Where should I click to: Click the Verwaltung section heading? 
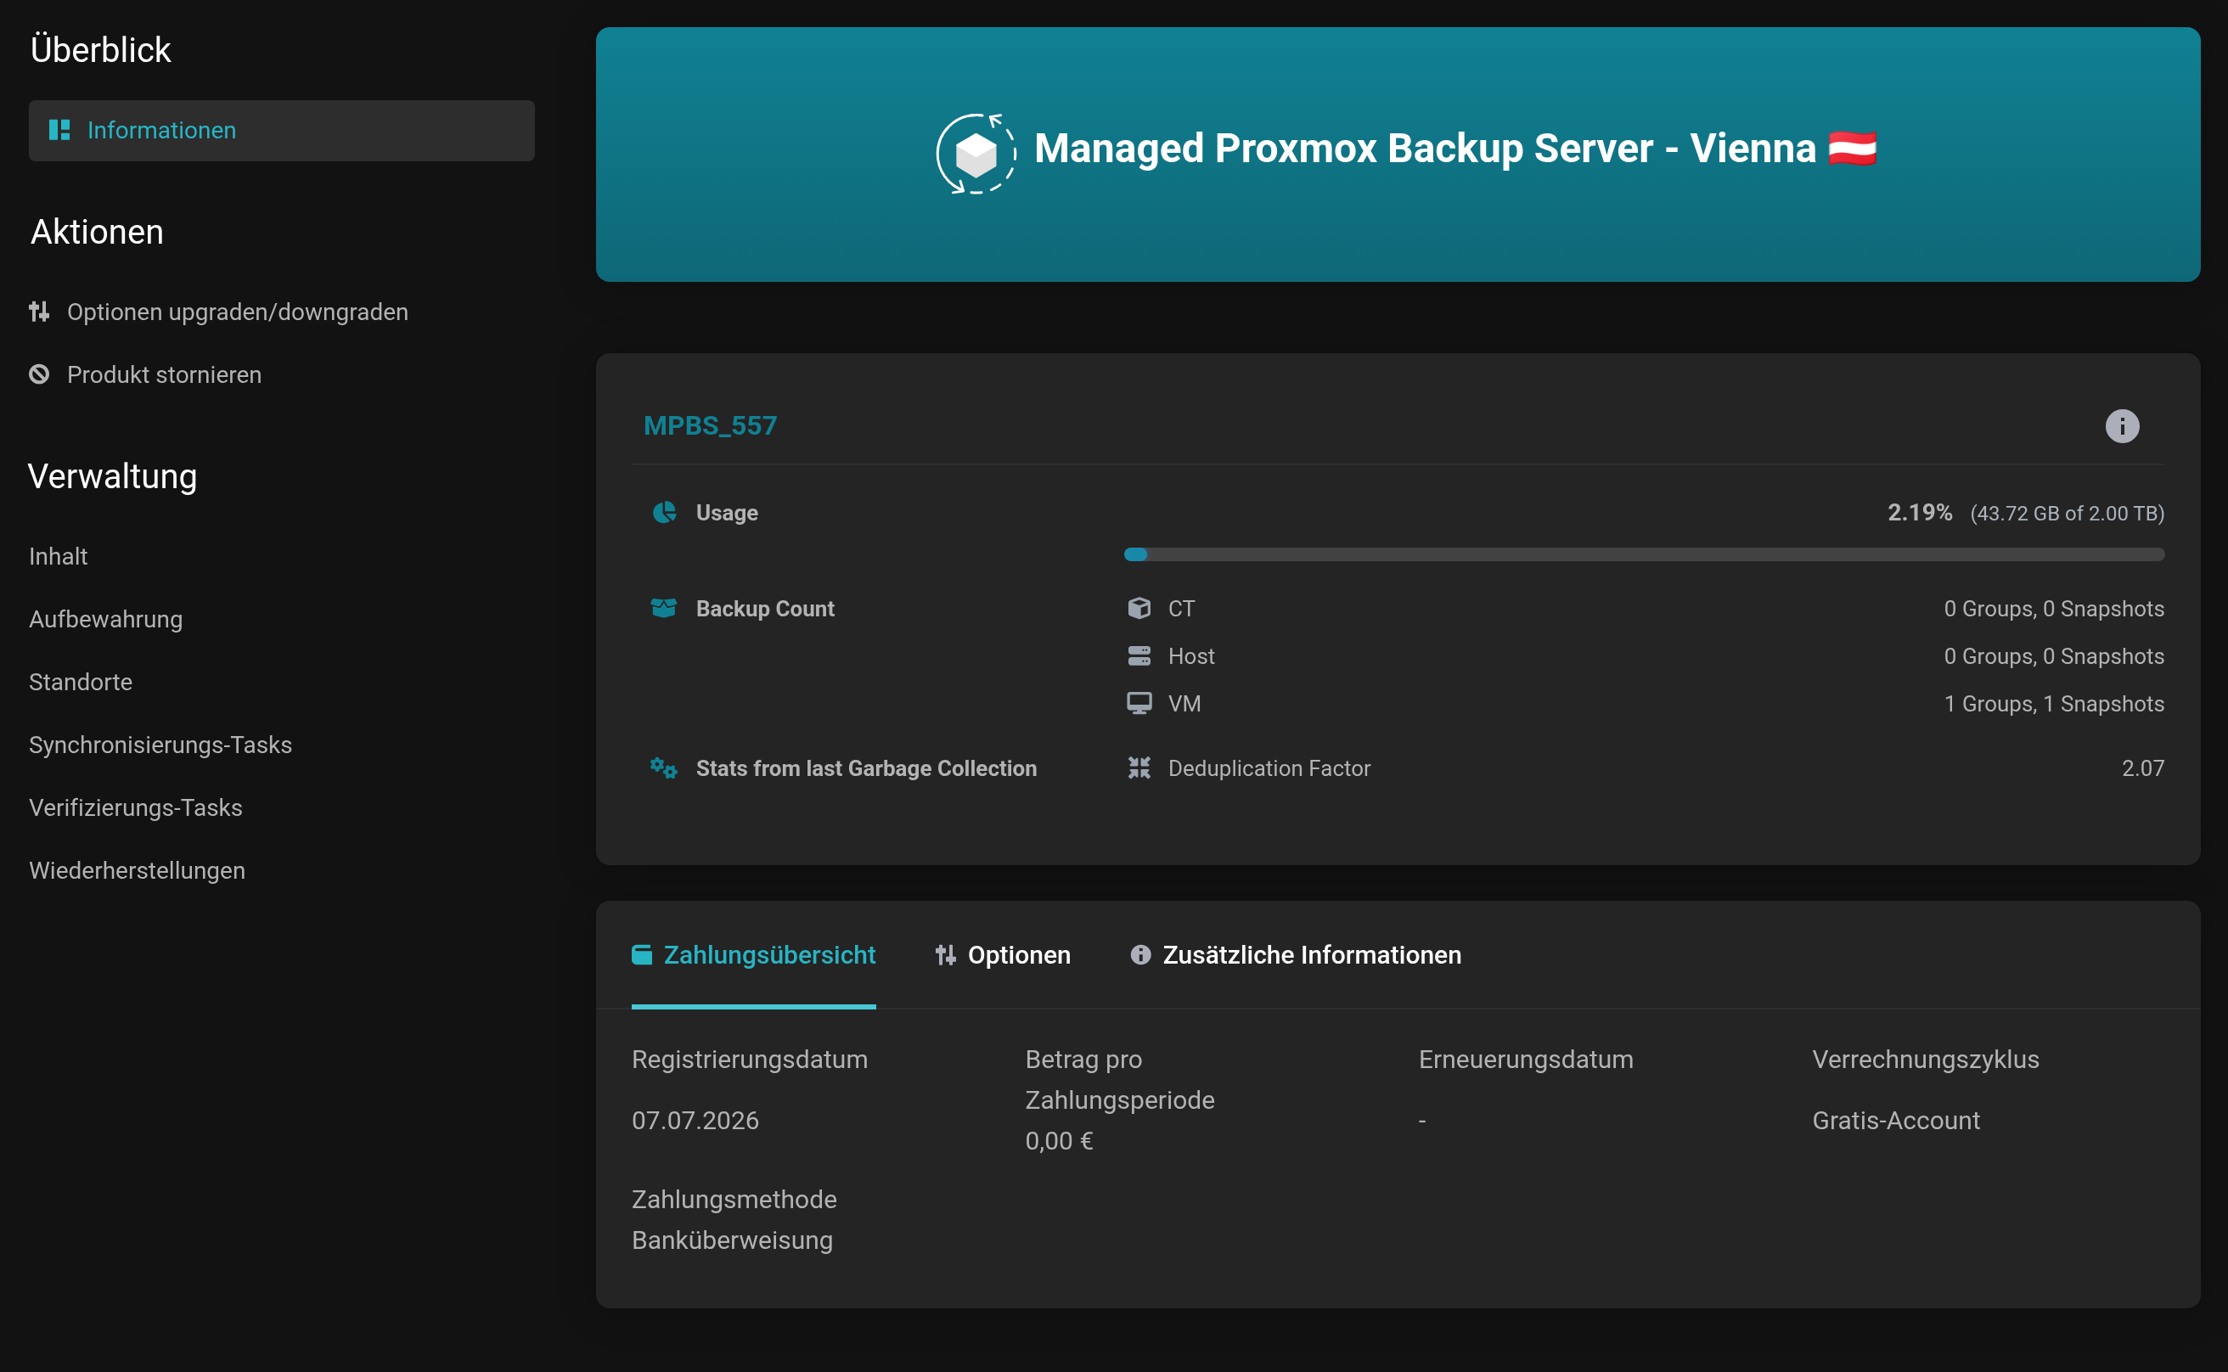coord(113,476)
